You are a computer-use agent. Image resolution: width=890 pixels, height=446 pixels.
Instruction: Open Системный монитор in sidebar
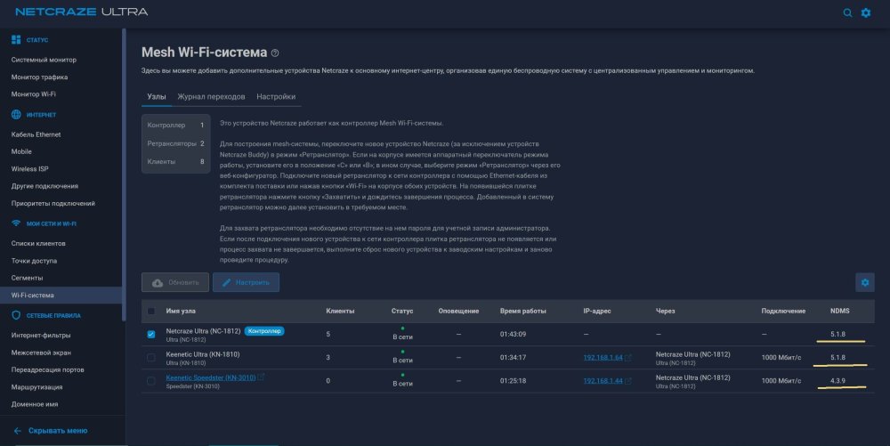pos(44,60)
